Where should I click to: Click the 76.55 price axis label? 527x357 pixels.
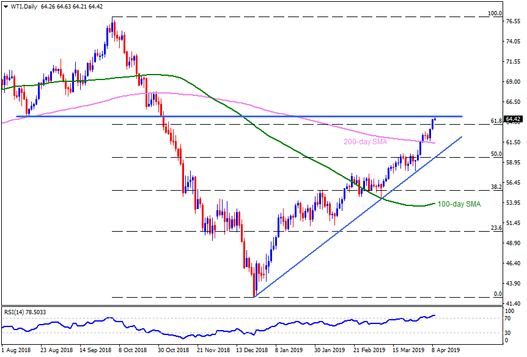point(513,21)
